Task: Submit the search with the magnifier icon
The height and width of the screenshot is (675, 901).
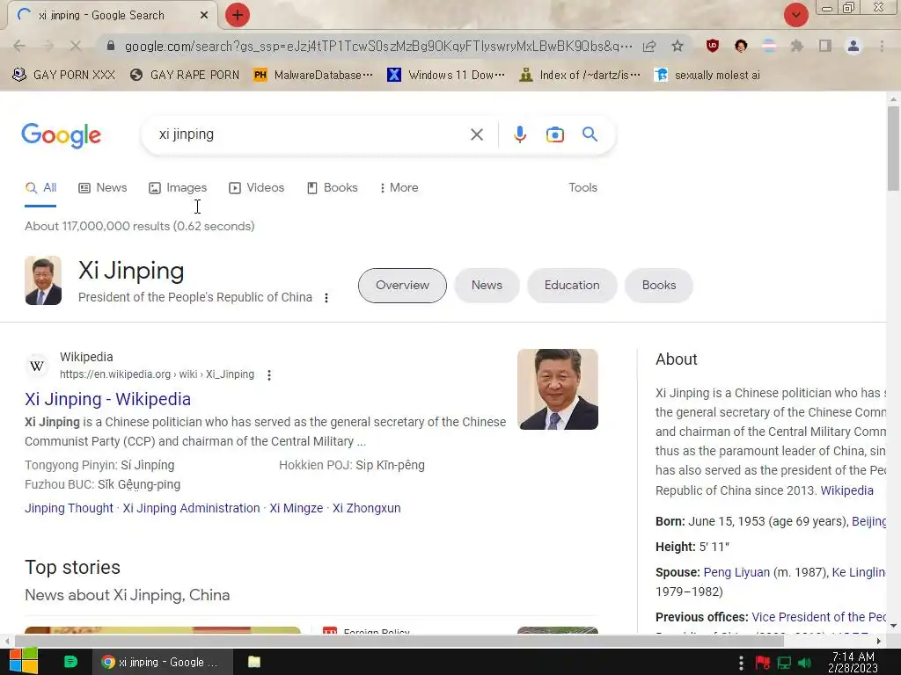Action: pyautogui.click(x=590, y=134)
